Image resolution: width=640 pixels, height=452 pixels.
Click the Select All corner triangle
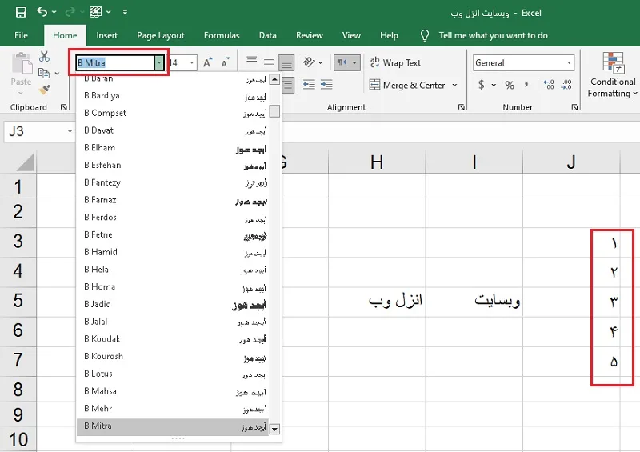[x=26, y=162]
